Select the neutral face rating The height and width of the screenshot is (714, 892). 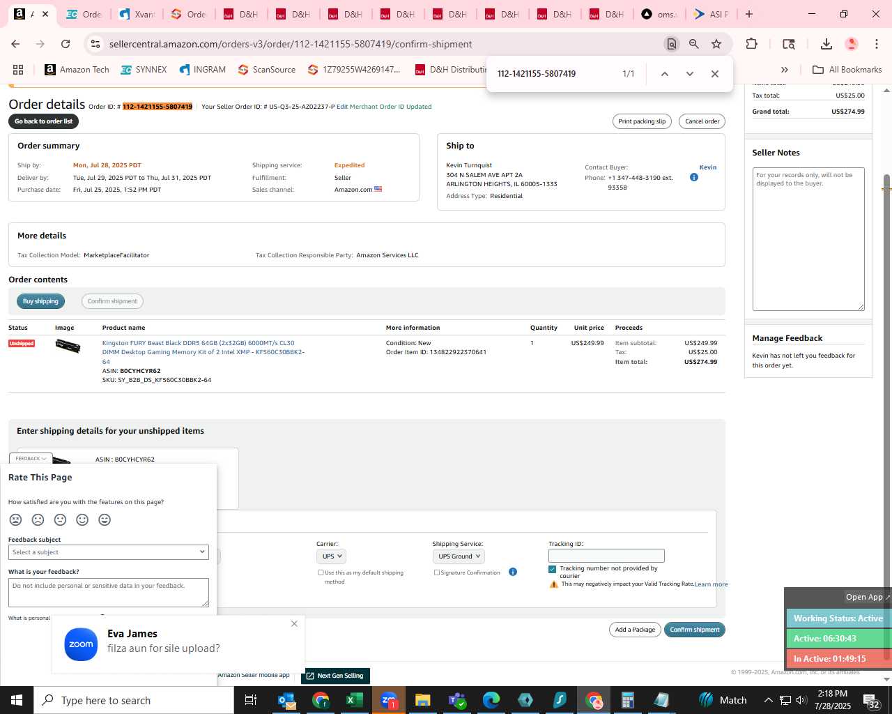61,519
